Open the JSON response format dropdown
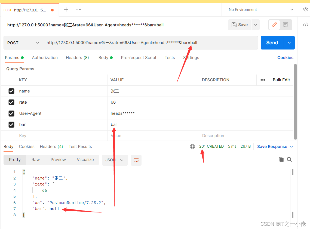Image resolution: width=310 pixels, height=229 pixels. pyautogui.click(x=115, y=160)
